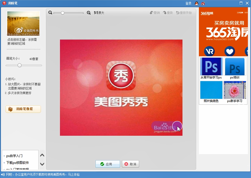Select the zoom in magnifier icon
This screenshot has width=251, height=178.
(x=89, y=13)
